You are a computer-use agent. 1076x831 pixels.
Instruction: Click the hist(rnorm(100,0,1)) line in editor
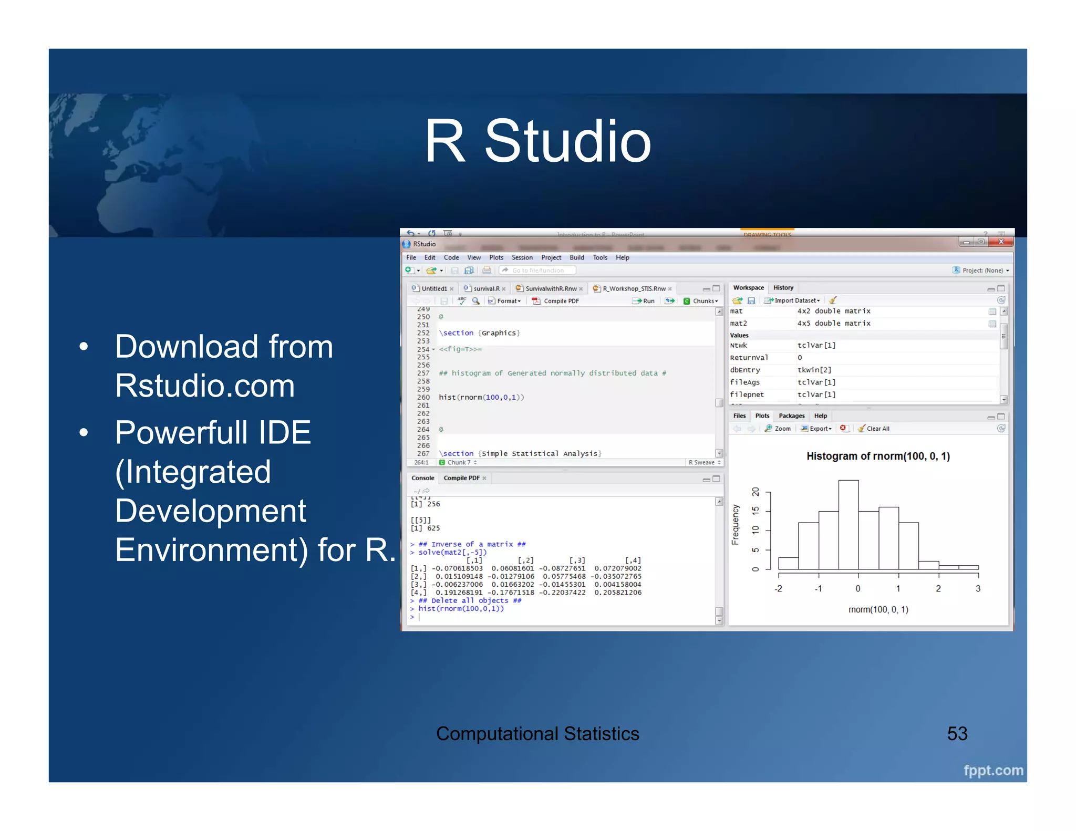click(x=481, y=397)
